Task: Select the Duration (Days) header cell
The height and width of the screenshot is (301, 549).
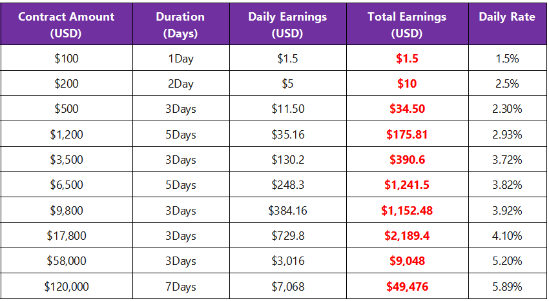Action: [x=180, y=24]
